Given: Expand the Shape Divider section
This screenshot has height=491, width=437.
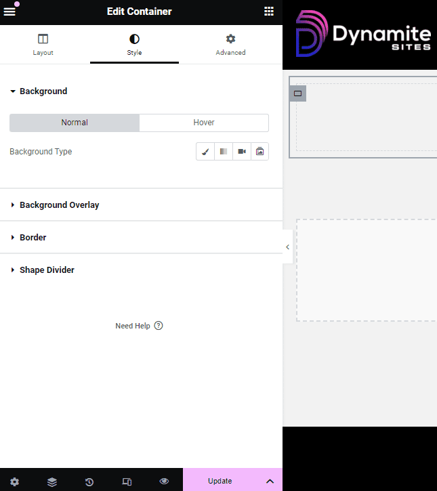Looking at the screenshot, I should click(x=47, y=270).
